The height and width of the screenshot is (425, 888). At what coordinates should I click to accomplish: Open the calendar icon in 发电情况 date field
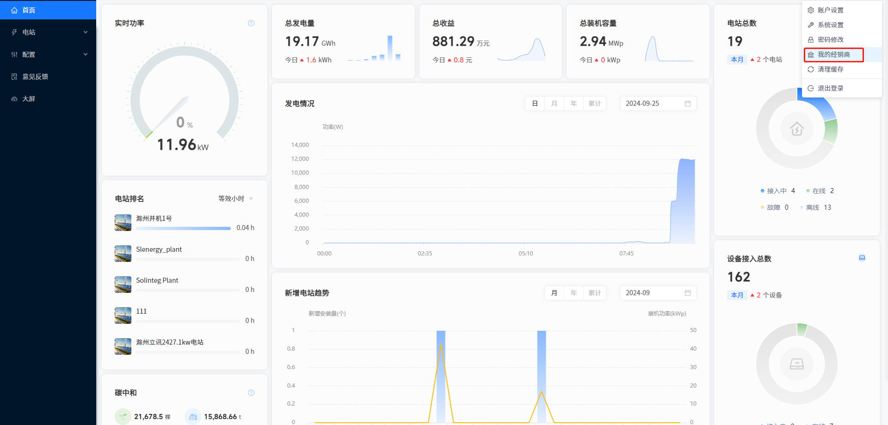coord(688,103)
